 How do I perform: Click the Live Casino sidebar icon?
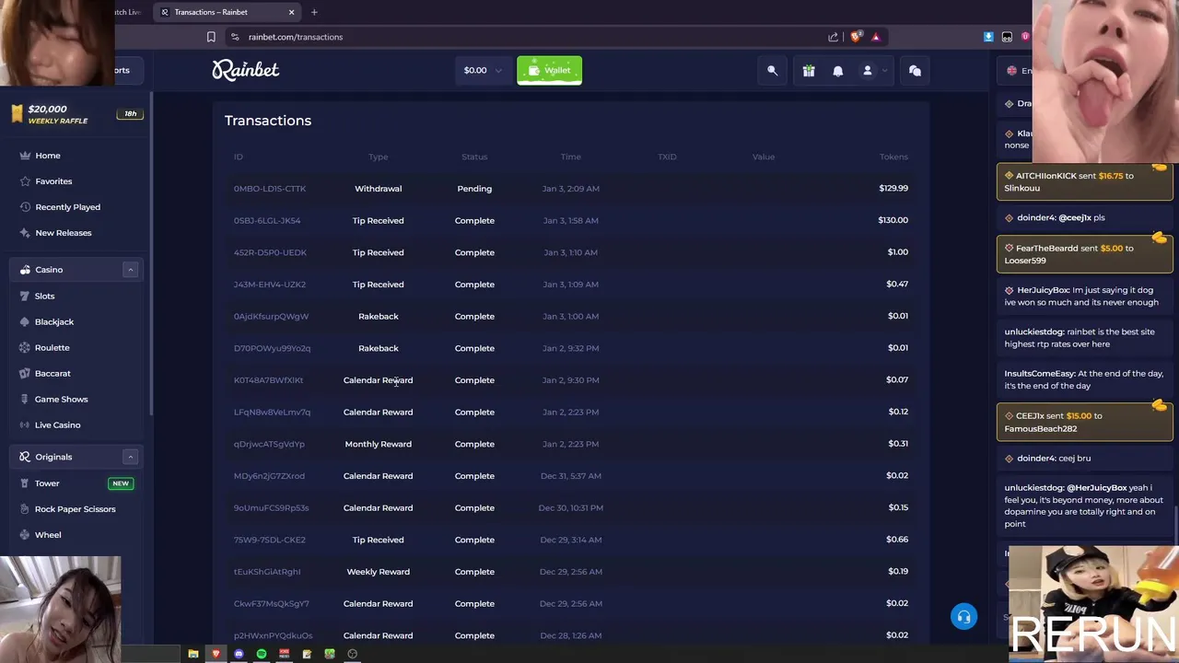(x=25, y=425)
